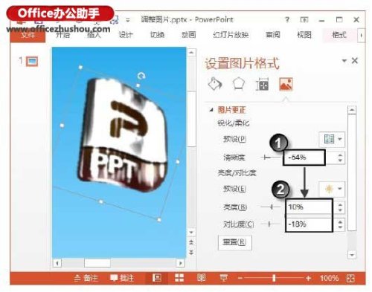The width and height of the screenshot is (372, 292).
Task: Switch to Normal view icon
Action: [156, 278]
